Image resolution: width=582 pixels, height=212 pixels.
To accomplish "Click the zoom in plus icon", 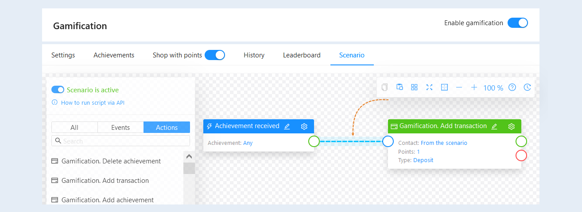I will [x=474, y=87].
